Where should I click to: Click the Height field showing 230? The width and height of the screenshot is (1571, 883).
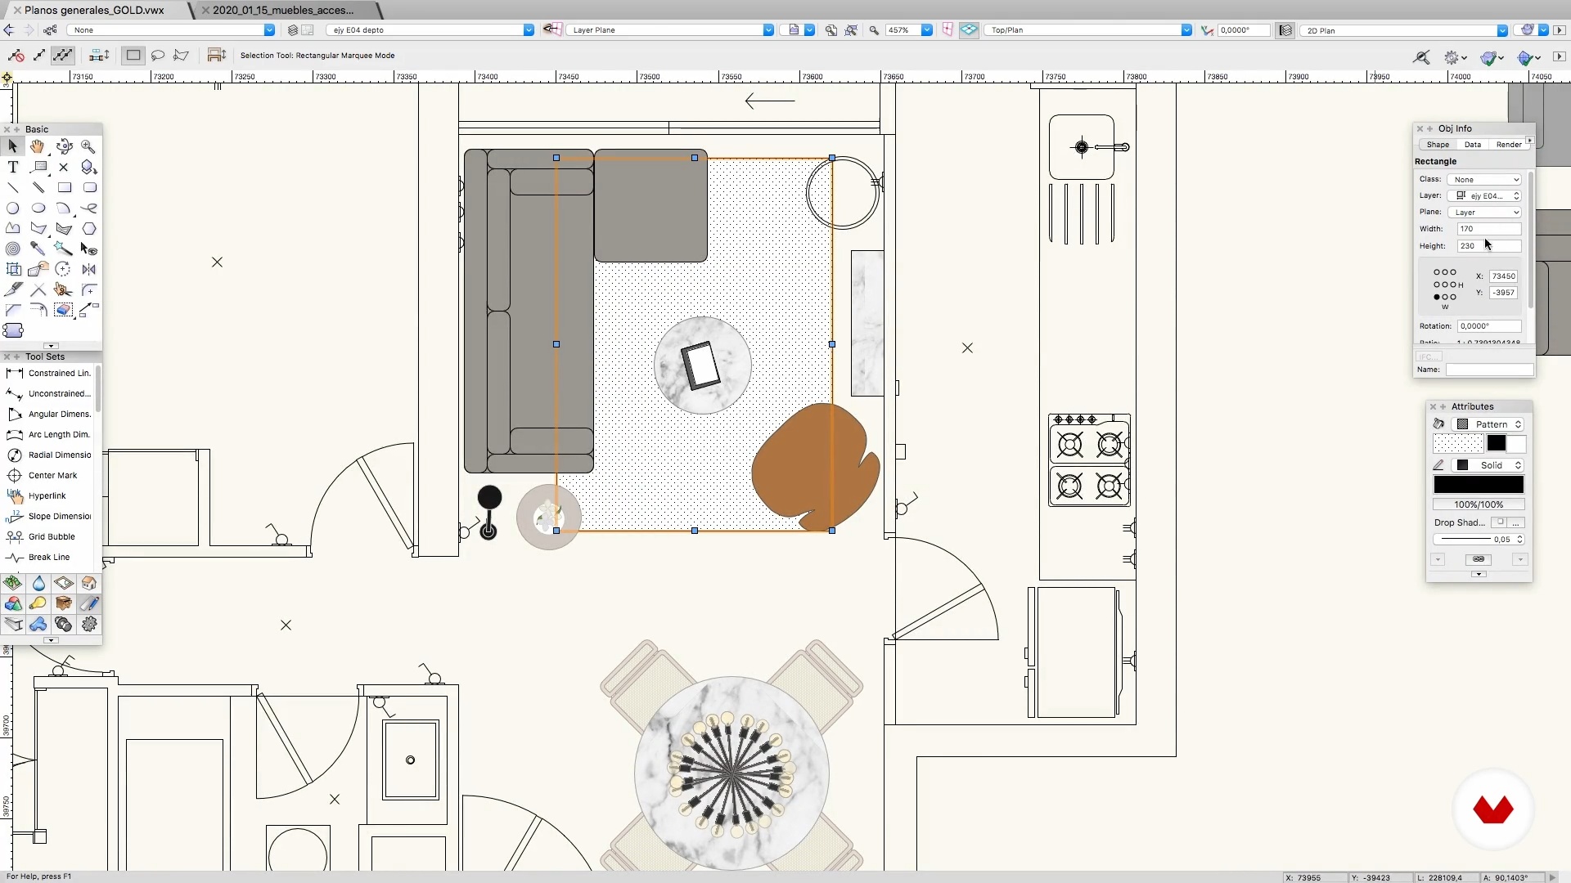tap(1488, 245)
